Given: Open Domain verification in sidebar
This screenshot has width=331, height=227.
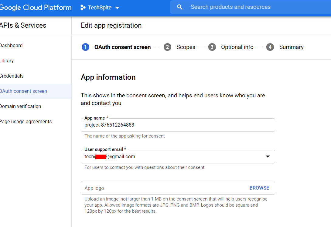Looking at the screenshot, I should pyautogui.click(x=20, y=107).
